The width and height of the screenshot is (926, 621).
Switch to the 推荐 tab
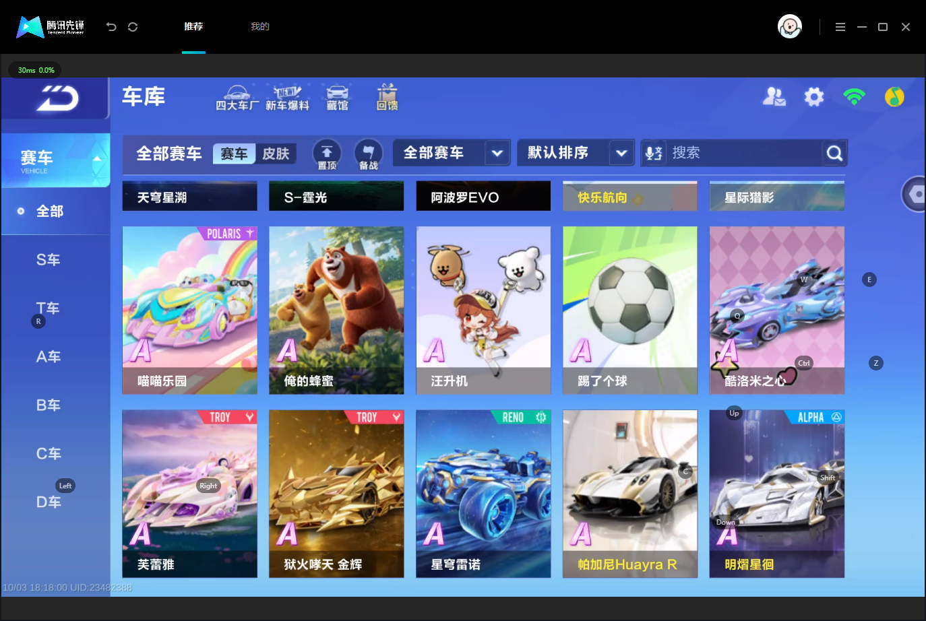point(193,27)
